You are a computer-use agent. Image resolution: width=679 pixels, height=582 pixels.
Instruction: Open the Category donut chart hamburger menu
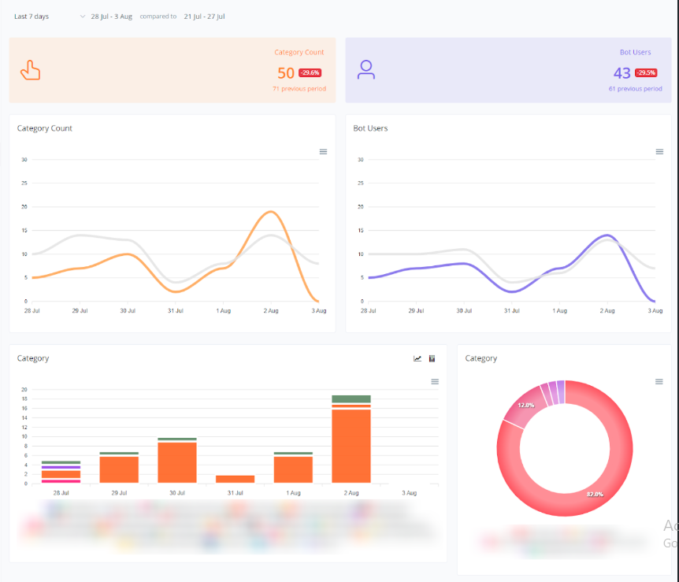click(659, 382)
